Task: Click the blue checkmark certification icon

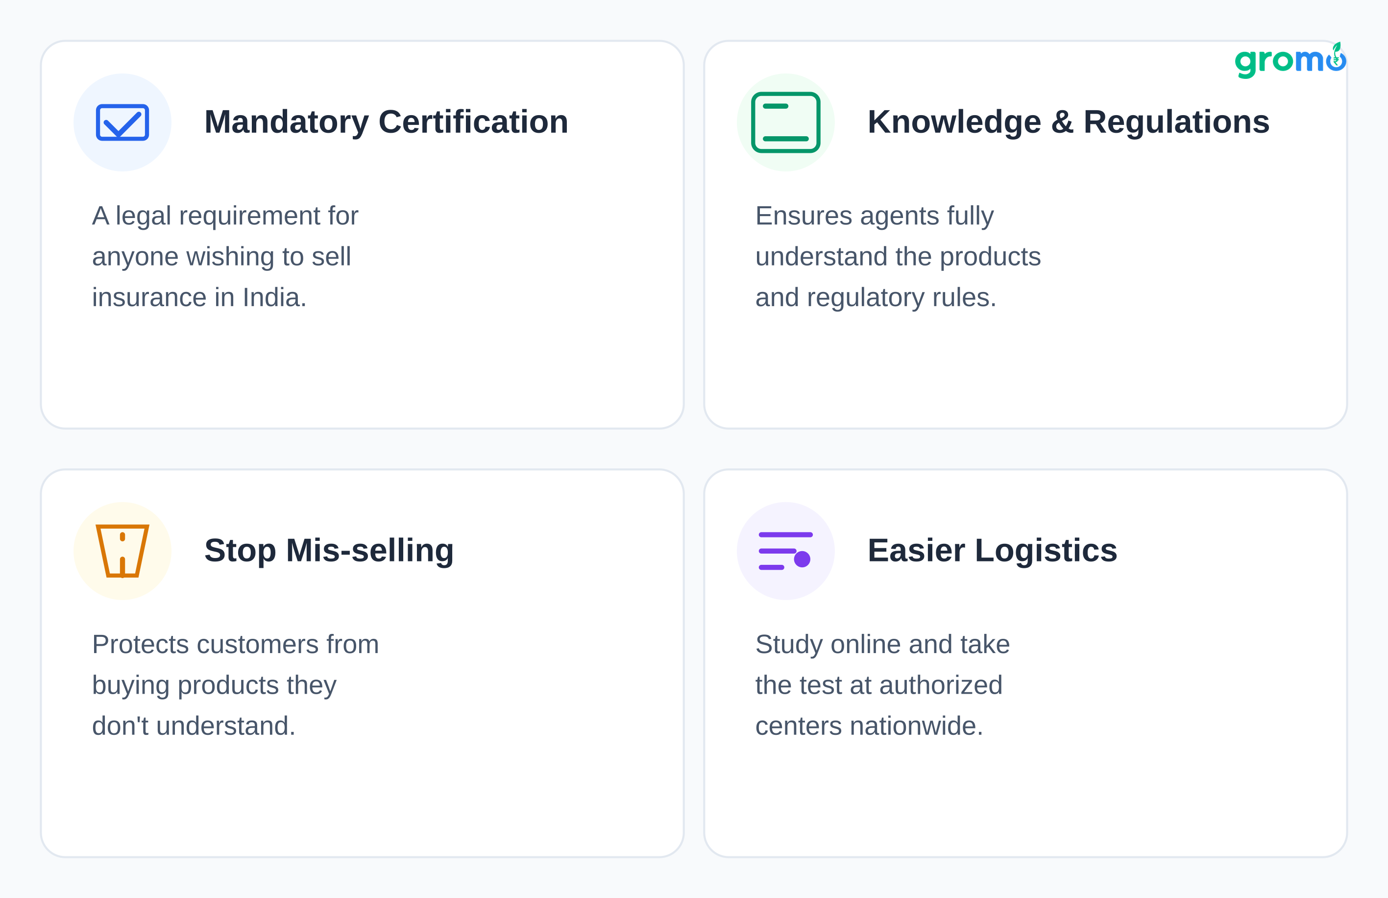Action: pyautogui.click(x=122, y=122)
